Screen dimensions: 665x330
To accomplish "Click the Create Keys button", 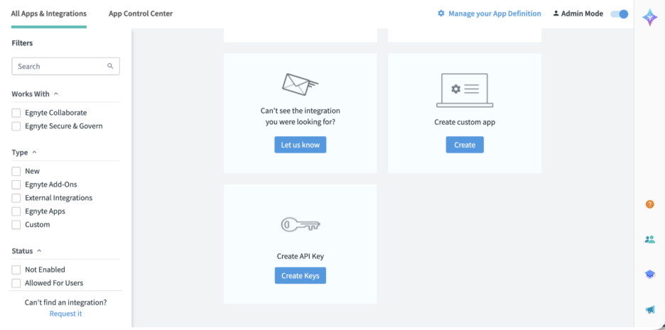I will click(301, 276).
